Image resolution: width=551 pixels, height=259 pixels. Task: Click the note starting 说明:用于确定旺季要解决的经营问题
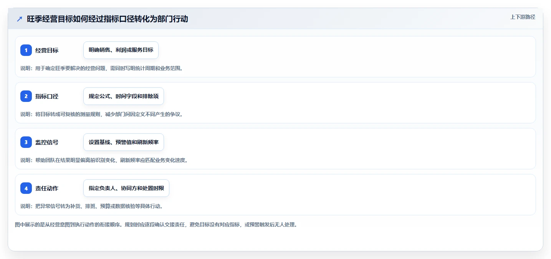click(x=101, y=68)
